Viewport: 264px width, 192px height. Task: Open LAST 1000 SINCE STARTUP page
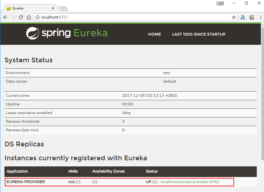[199, 34]
